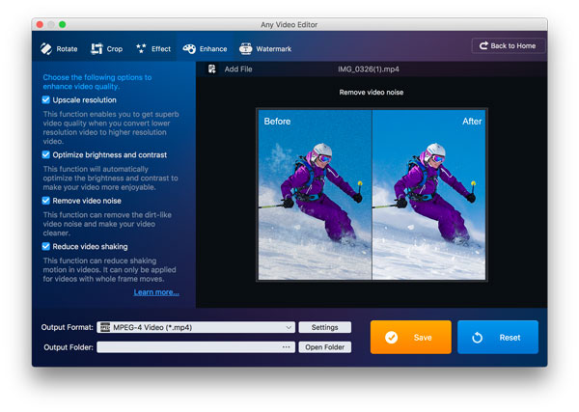Click the Add File icon
This screenshot has width=579, height=412.
click(x=211, y=69)
